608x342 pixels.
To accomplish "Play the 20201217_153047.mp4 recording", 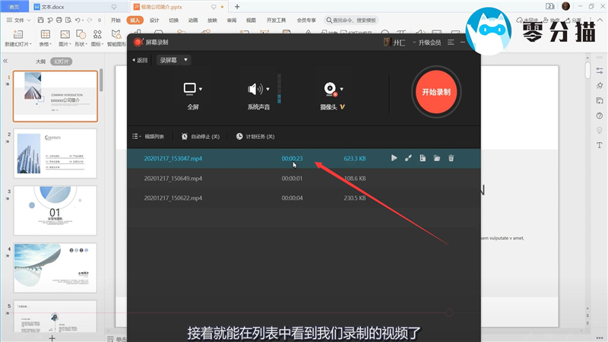I will [394, 158].
